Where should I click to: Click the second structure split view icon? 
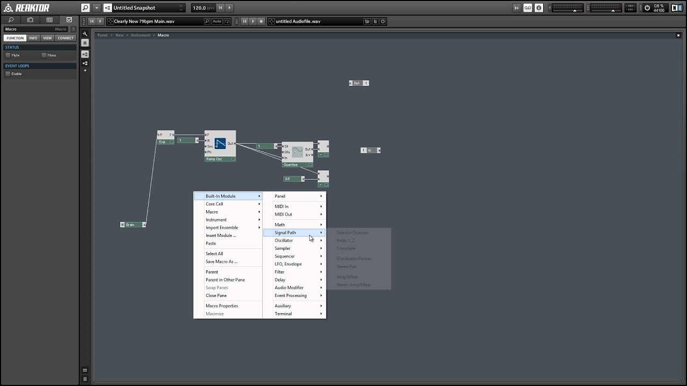[x=85, y=63]
